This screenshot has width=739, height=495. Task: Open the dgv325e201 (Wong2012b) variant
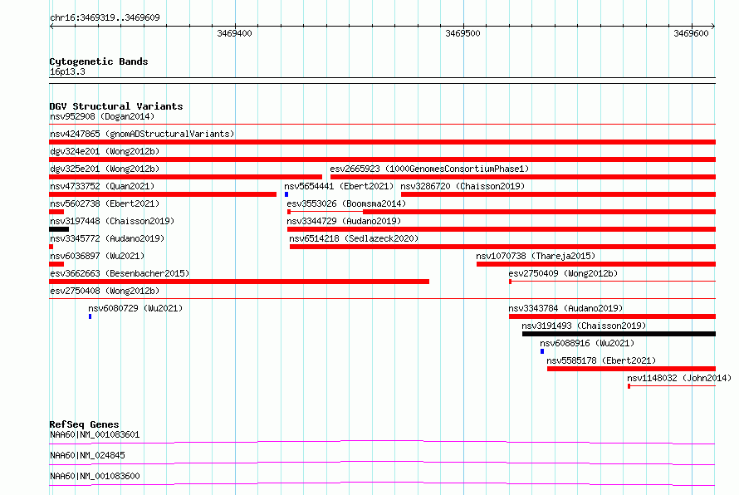coord(105,169)
